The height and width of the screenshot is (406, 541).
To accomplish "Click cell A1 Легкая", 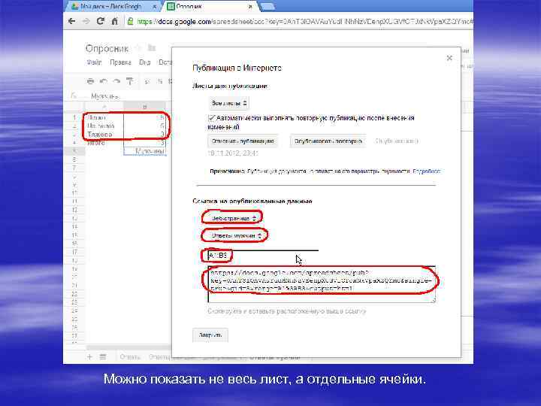I will click(104, 117).
